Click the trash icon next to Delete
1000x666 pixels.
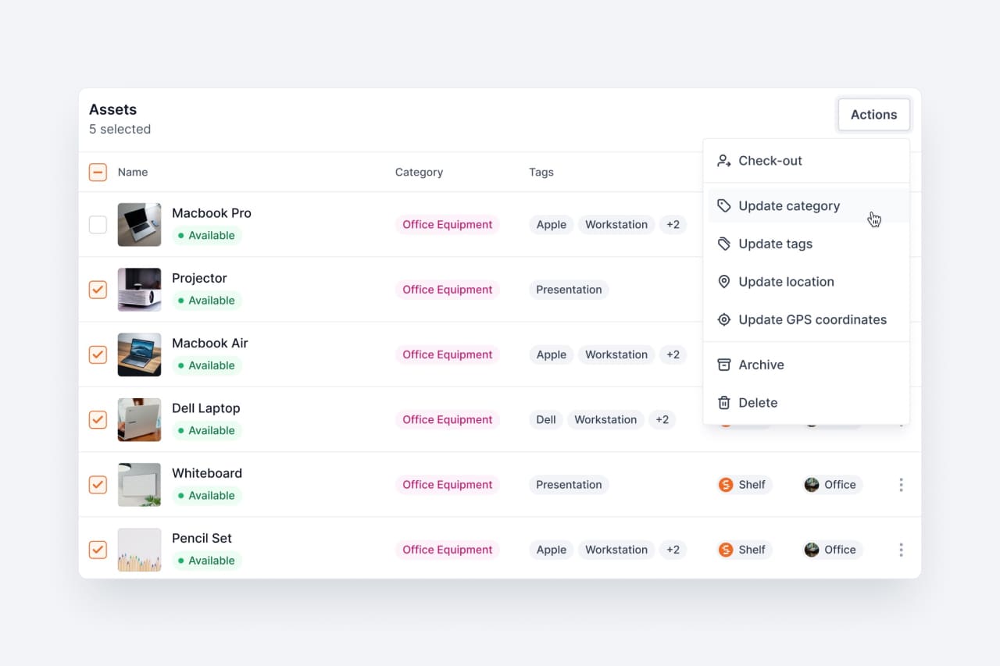click(725, 403)
